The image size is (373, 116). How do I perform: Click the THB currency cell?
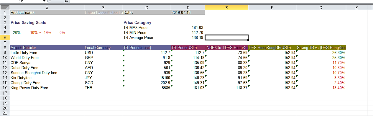(x=103, y=88)
